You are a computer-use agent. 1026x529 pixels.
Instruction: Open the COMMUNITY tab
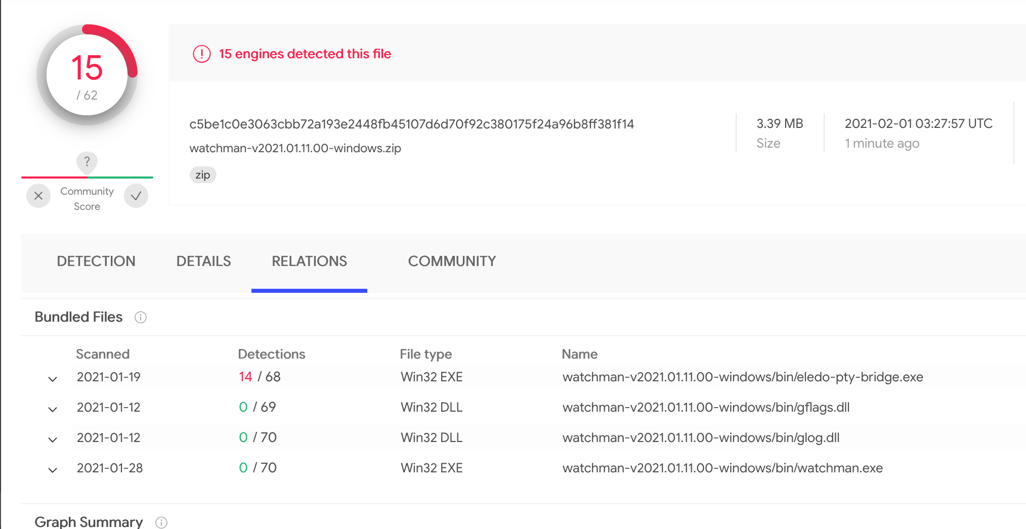(x=452, y=261)
